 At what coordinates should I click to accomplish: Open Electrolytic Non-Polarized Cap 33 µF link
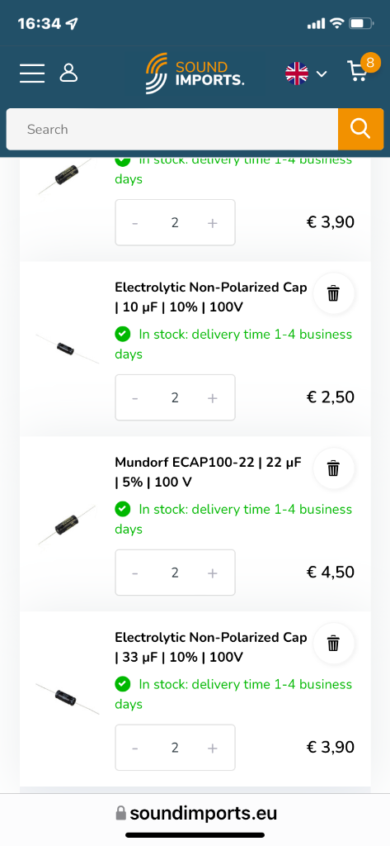coord(210,647)
